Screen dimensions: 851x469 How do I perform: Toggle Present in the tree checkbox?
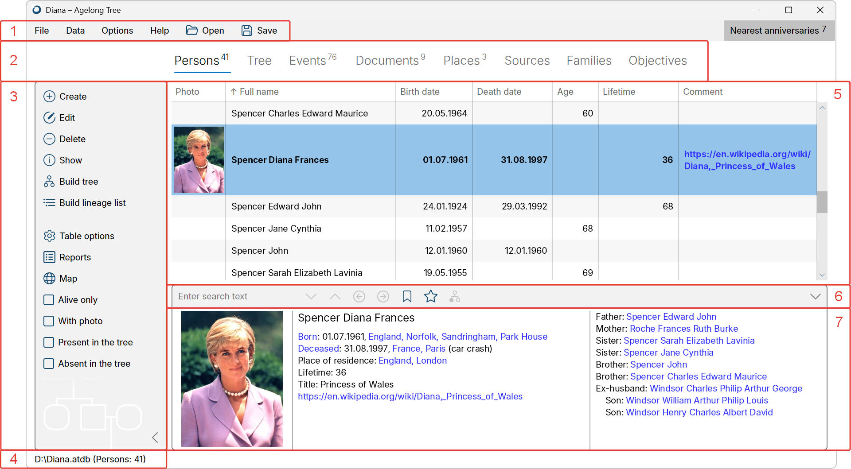click(49, 342)
